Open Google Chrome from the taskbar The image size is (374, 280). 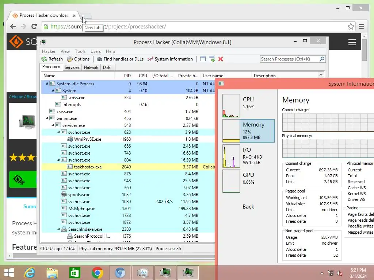(97, 273)
